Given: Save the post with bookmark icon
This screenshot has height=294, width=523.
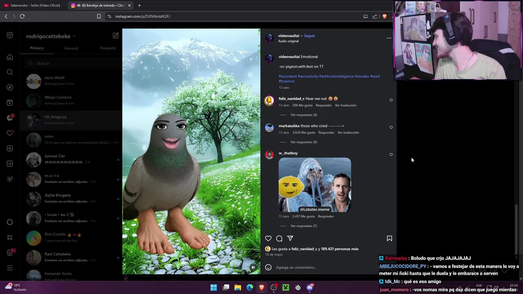Looking at the screenshot, I should click(389, 238).
